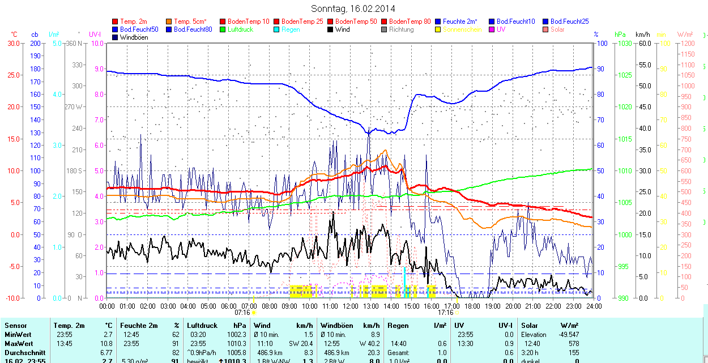Select the cyan Regen legend square
708x363 pixels.
pos(276,29)
